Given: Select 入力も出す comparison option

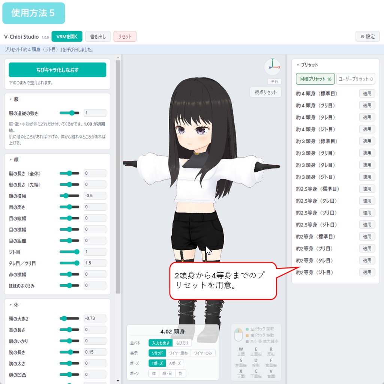Looking at the screenshot, I should 160,343.
